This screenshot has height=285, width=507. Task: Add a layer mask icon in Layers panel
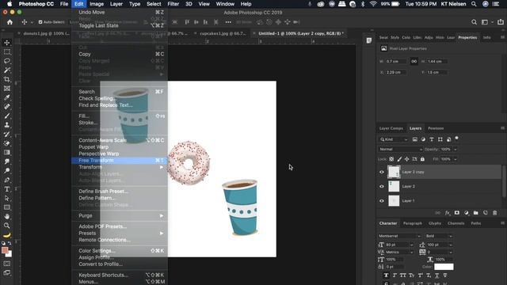pos(456,213)
